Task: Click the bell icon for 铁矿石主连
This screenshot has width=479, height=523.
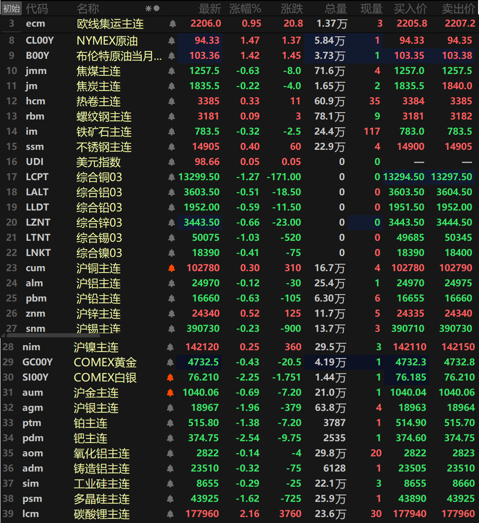Action: (172, 132)
